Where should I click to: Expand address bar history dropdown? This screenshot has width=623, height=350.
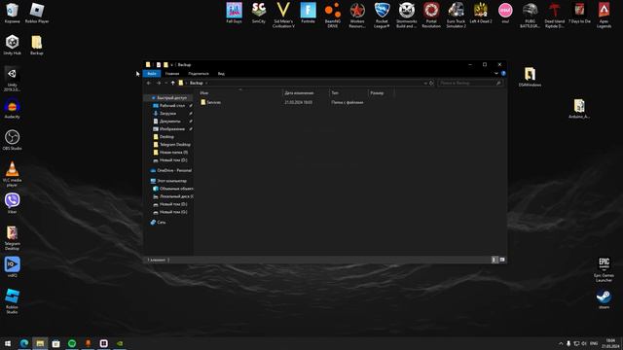point(425,83)
